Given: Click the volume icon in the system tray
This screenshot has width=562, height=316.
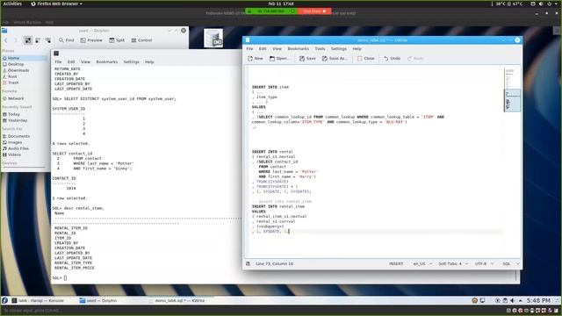Looking at the screenshot, I should (x=512, y=300).
